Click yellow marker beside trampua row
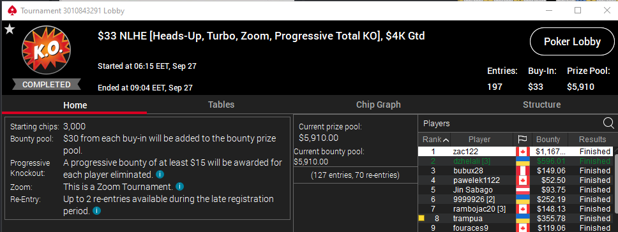Screen dimensions: 618x232 (x=421, y=218)
